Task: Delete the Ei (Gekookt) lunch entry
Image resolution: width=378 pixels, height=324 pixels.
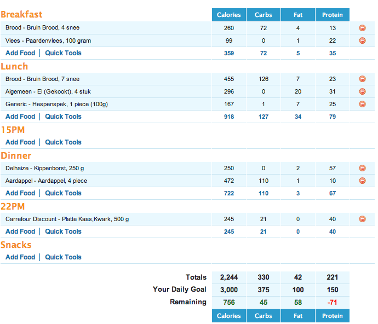Action: (x=362, y=91)
